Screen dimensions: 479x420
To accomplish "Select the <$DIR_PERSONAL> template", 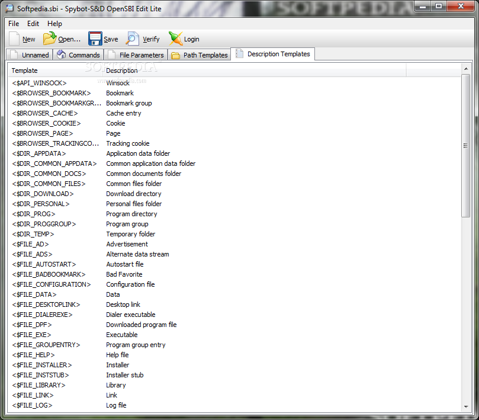I will tap(41, 204).
